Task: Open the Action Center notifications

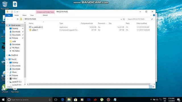Action: pyautogui.click(x=179, y=99)
